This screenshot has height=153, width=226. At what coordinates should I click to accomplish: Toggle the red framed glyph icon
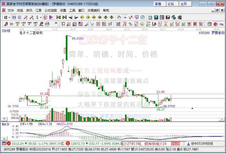46,17
